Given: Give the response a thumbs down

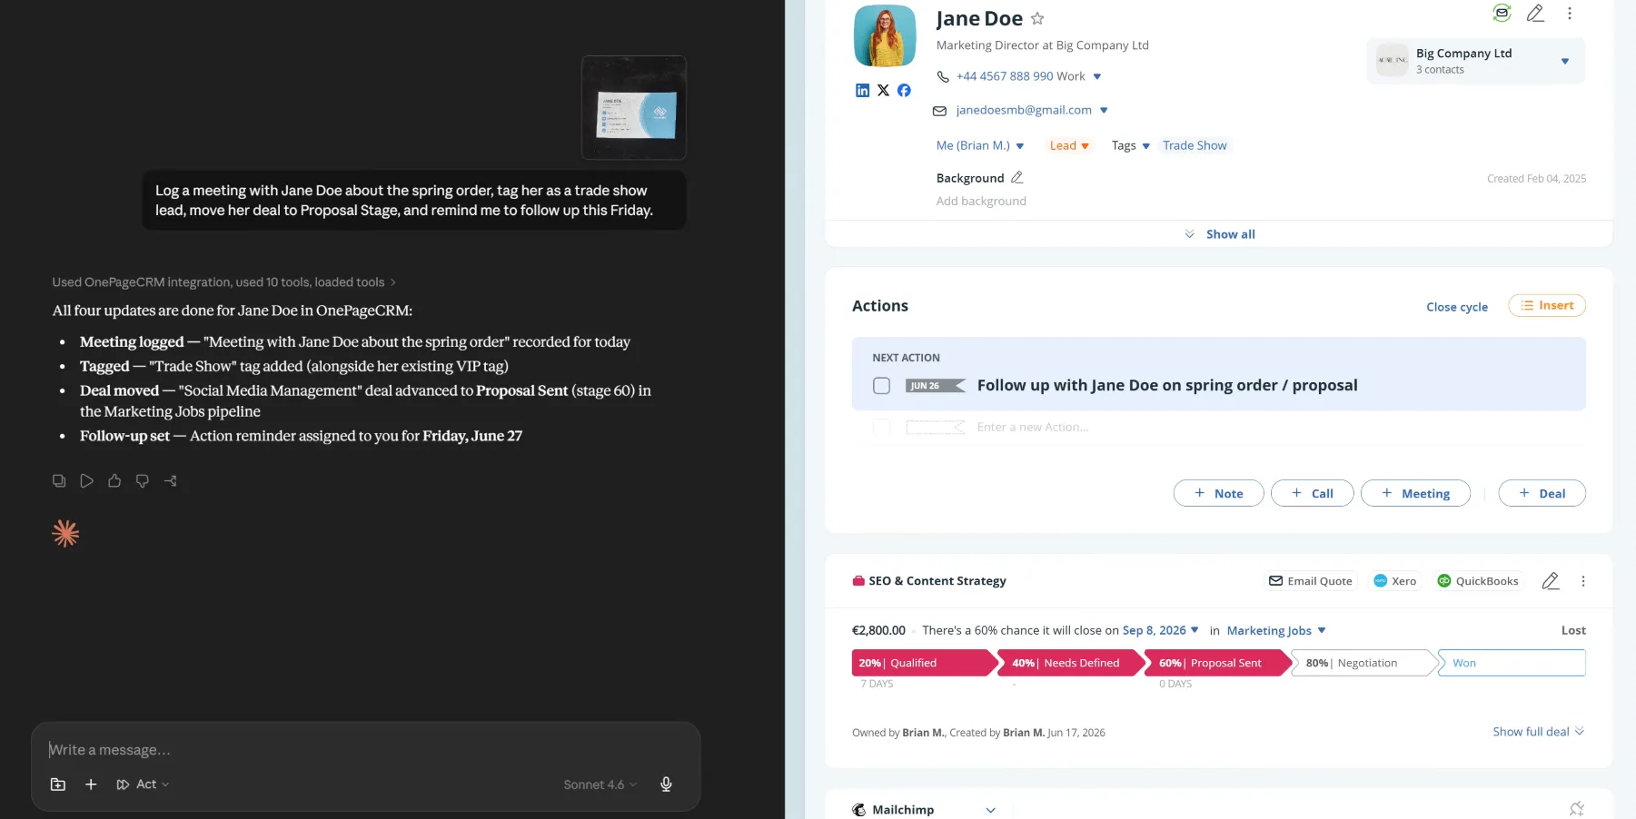Looking at the screenshot, I should pos(142,481).
